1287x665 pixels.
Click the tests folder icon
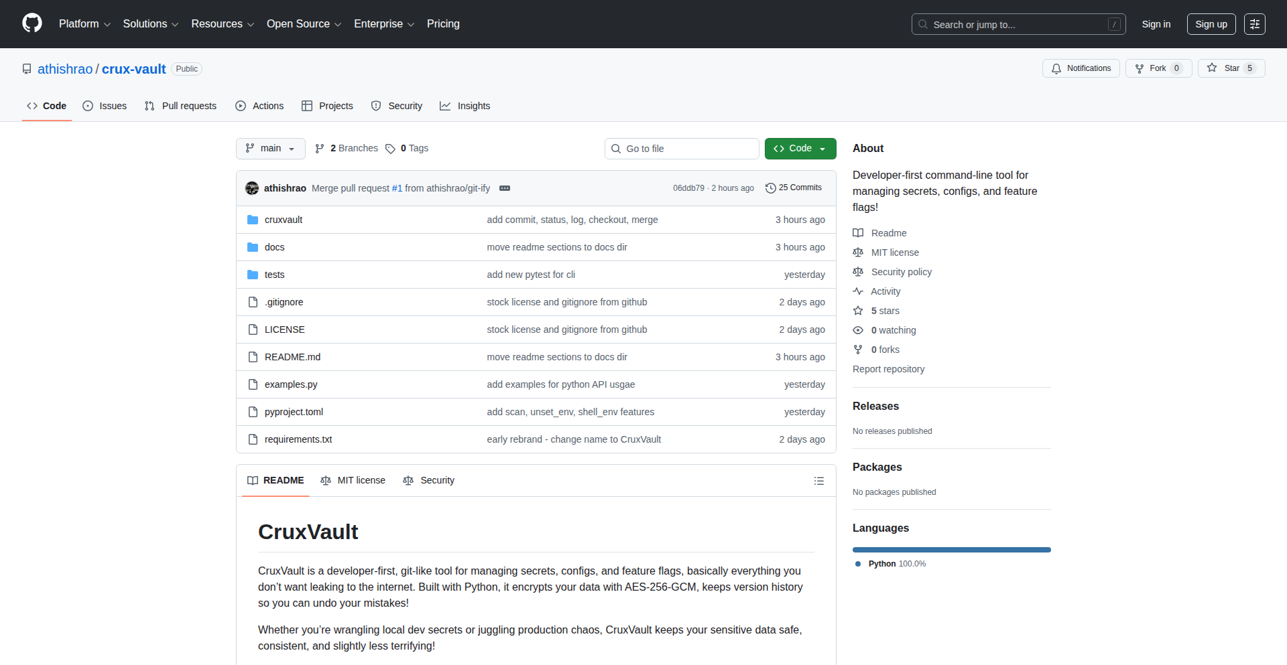(x=253, y=275)
